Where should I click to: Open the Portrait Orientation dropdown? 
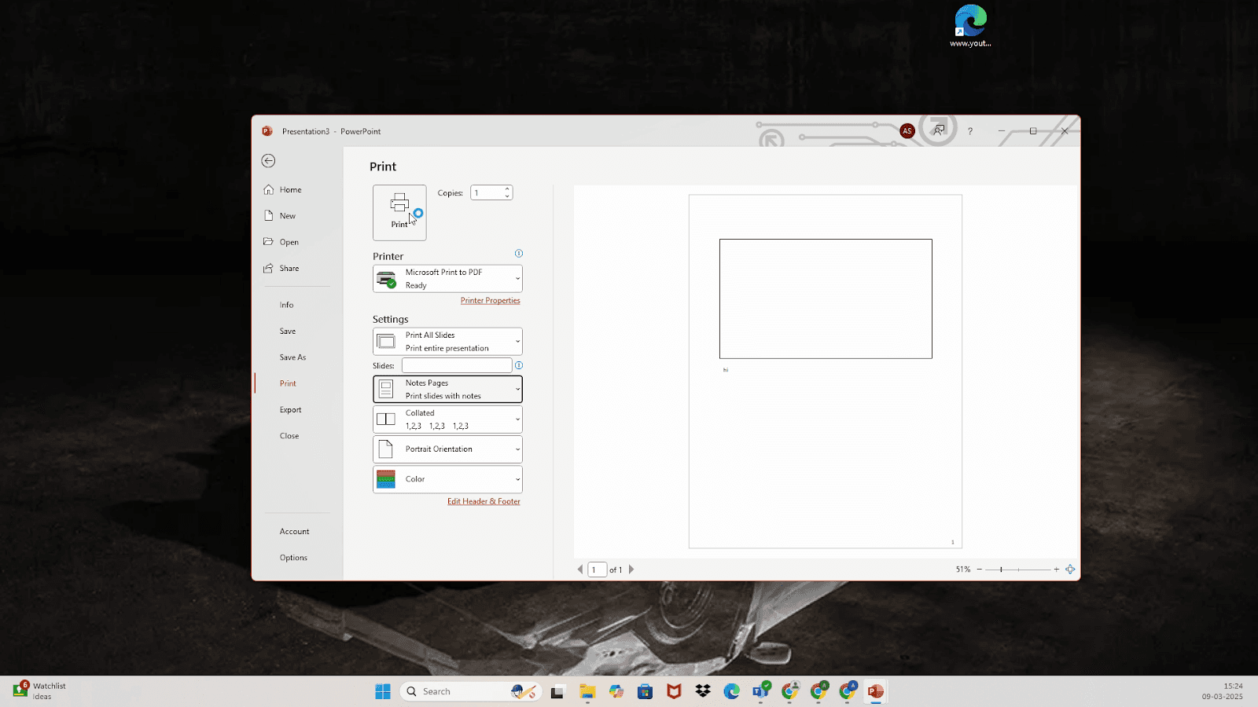pyautogui.click(x=447, y=449)
